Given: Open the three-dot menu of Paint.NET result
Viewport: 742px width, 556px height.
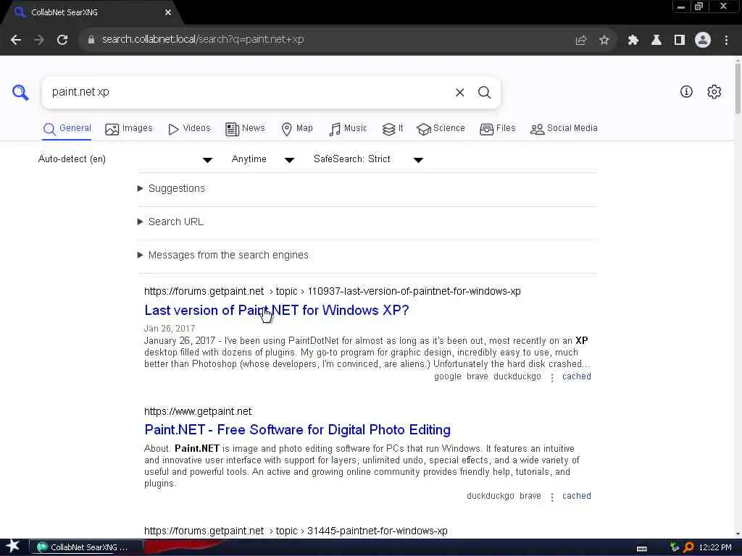Looking at the screenshot, I should (x=551, y=497).
